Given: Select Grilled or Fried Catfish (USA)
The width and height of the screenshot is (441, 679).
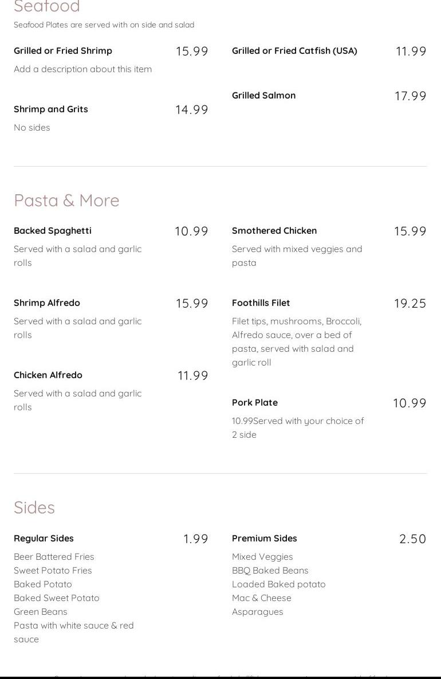Looking at the screenshot, I should pos(294,50).
